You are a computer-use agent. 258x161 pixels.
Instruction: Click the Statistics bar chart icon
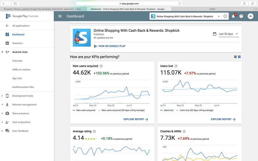click(7, 43)
